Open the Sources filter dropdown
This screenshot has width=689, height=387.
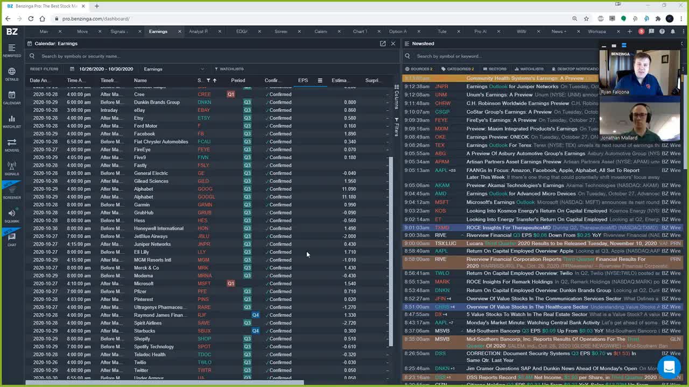point(419,69)
